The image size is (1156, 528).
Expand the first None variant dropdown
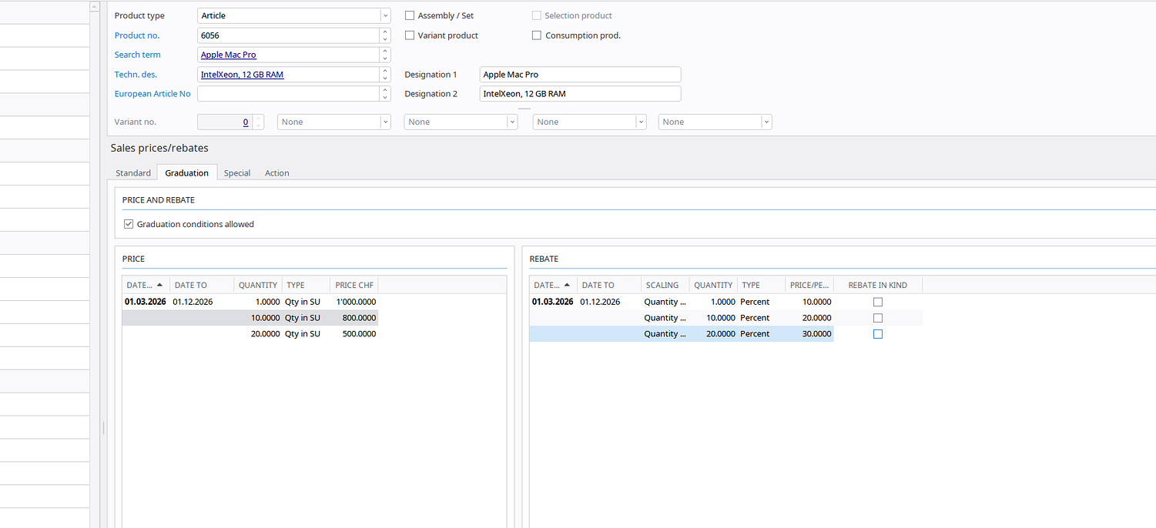pyautogui.click(x=385, y=122)
